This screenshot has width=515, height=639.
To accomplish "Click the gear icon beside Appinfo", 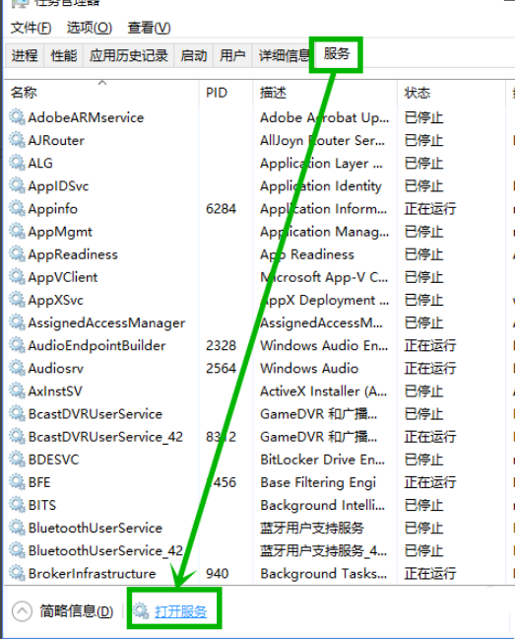I will coord(17,209).
